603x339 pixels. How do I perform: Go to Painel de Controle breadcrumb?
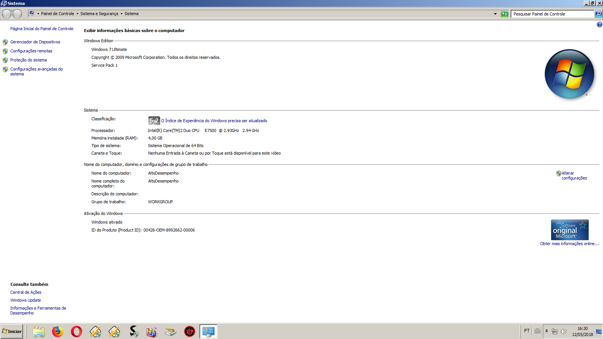pyautogui.click(x=57, y=14)
